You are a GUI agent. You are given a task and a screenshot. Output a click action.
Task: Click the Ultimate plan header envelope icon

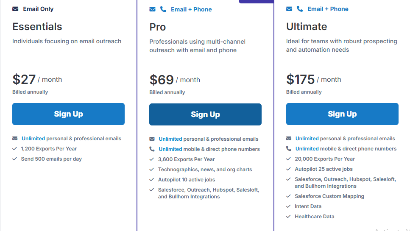289,9
